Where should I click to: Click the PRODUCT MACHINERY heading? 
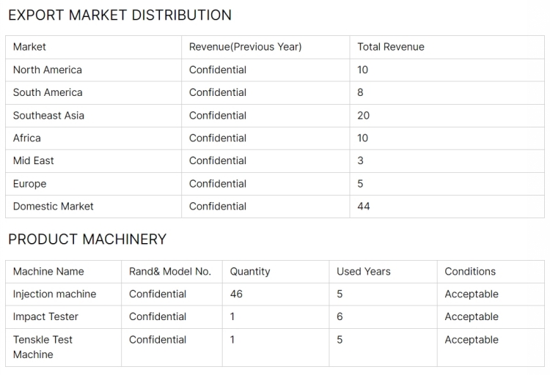(87, 240)
